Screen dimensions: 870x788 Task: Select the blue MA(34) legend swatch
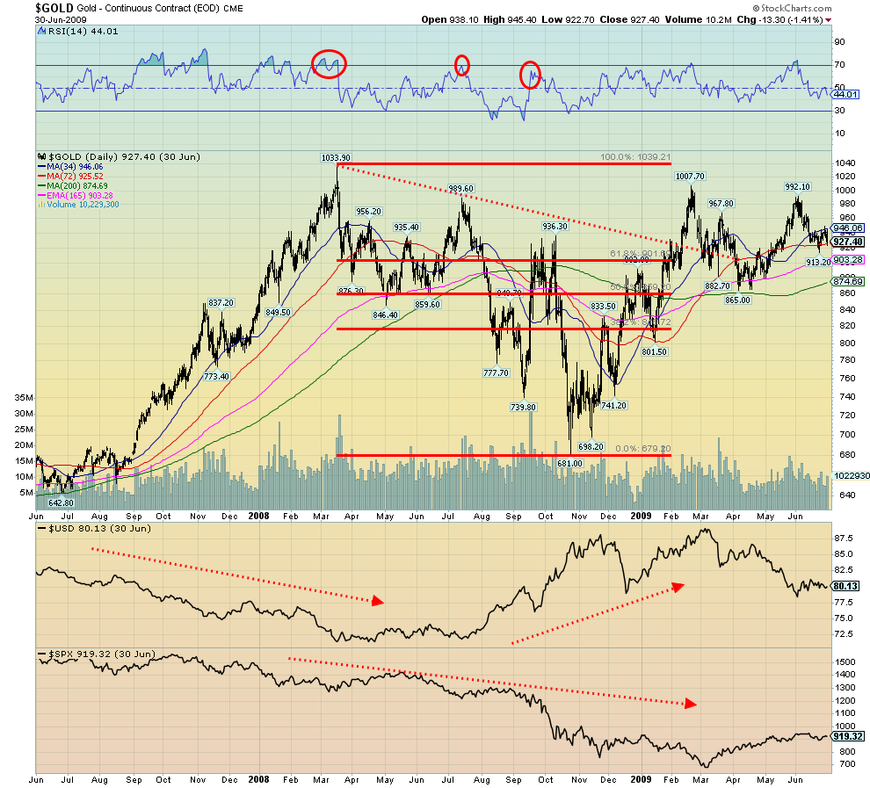click(x=41, y=166)
